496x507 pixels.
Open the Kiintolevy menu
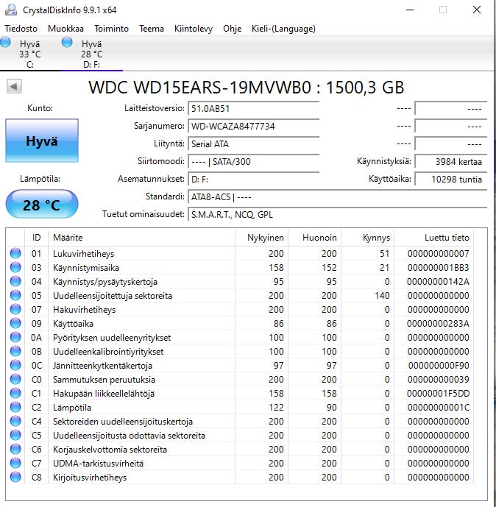pyautogui.click(x=194, y=29)
